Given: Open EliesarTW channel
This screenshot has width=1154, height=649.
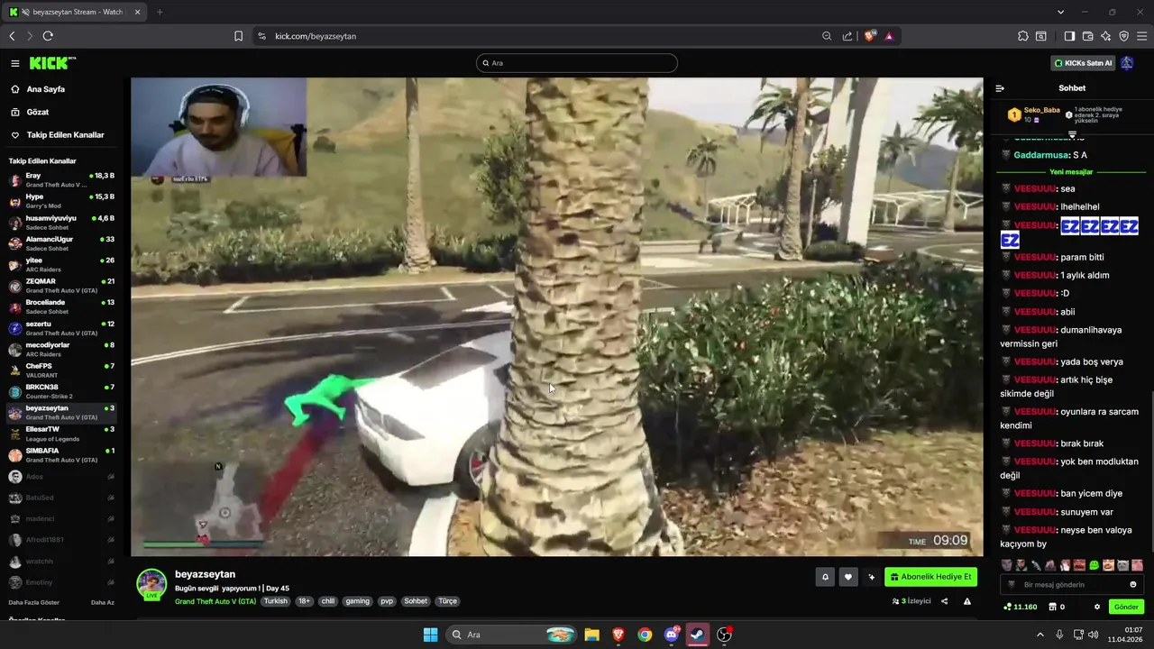Looking at the screenshot, I should [x=61, y=434].
